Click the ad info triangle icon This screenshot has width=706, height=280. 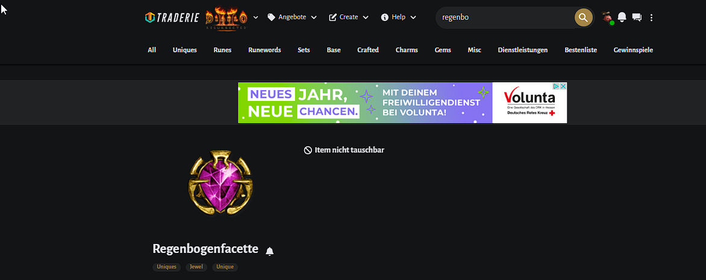pyautogui.click(x=556, y=86)
